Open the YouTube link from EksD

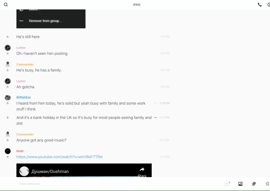pos(59,157)
